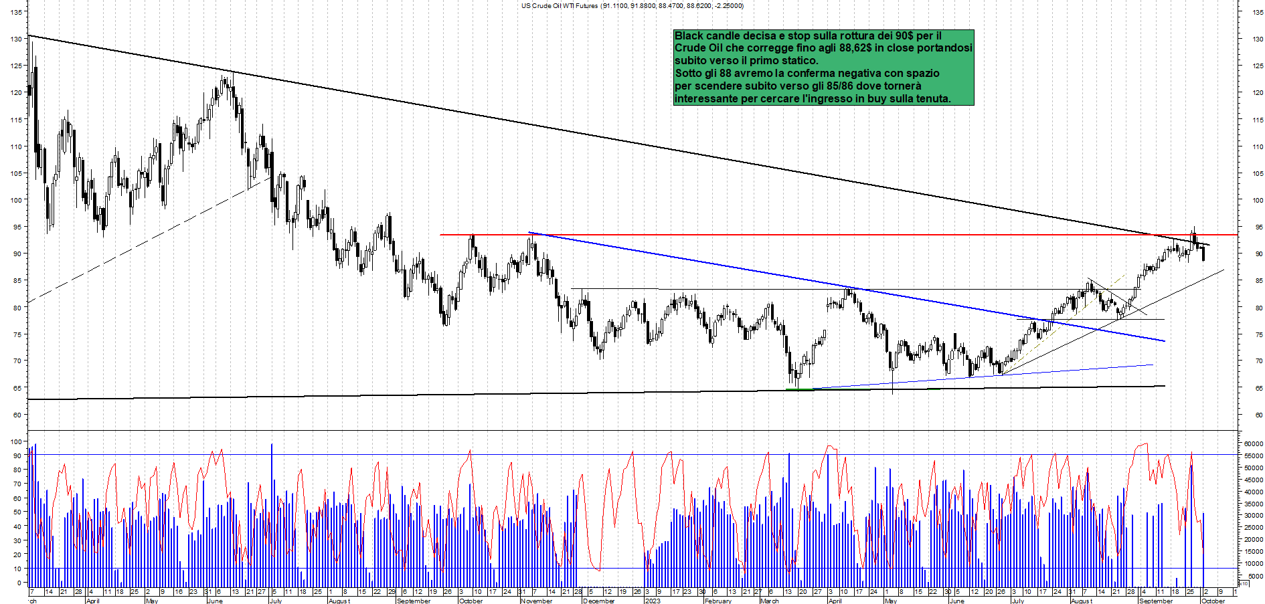The width and height of the screenshot is (1265, 604).
Task: Click the 5000 volume scale label
Action: tap(1256, 576)
